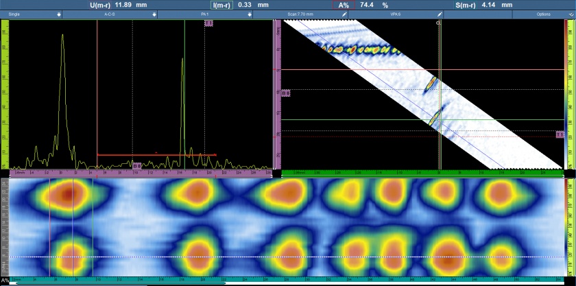Click the arrow icon beside A-C-S layout
The width and height of the screenshot is (576, 286).
tap(154, 14)
